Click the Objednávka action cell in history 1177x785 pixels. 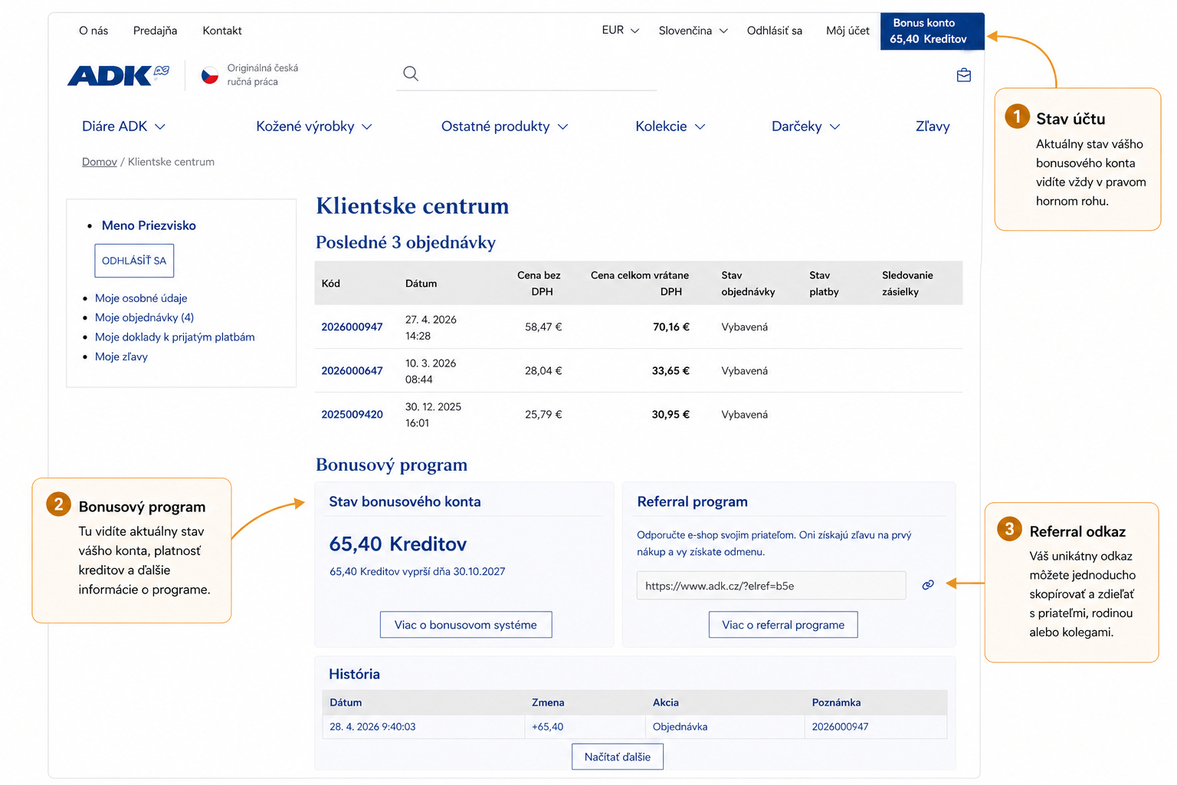tap(680, 727)
